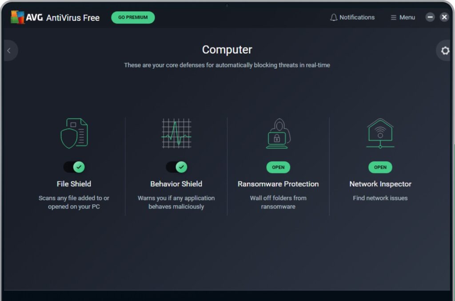Viewport: 455px width, 301px height.
Task: Select the Network Inspector title
Action: (x=380, y=184)
